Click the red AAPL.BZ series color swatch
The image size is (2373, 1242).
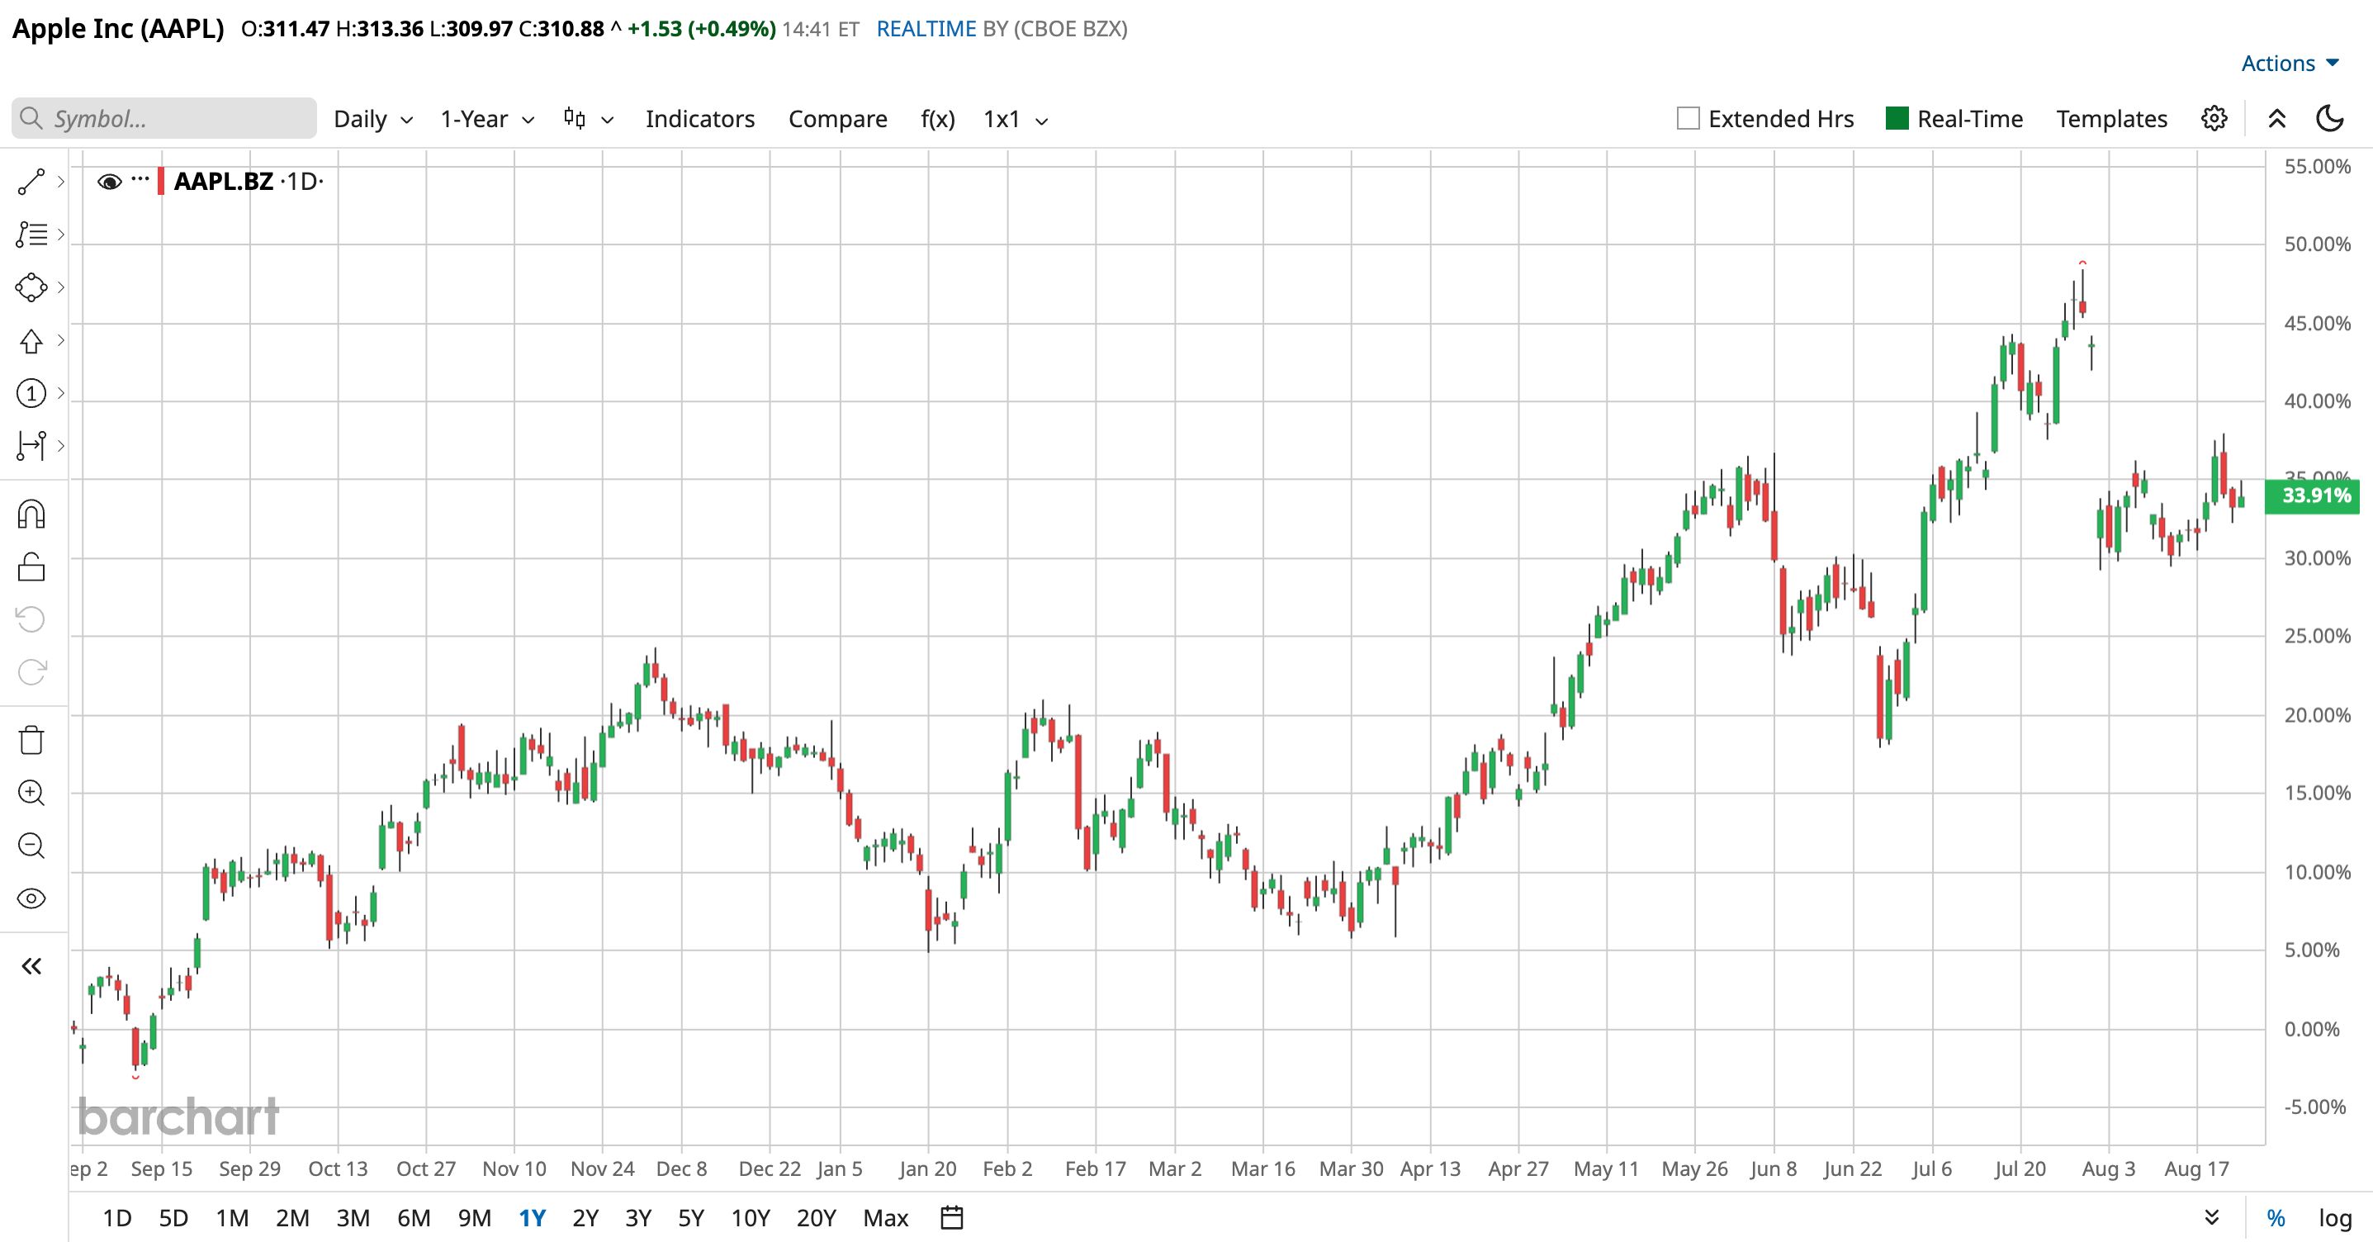coord(161,182)
